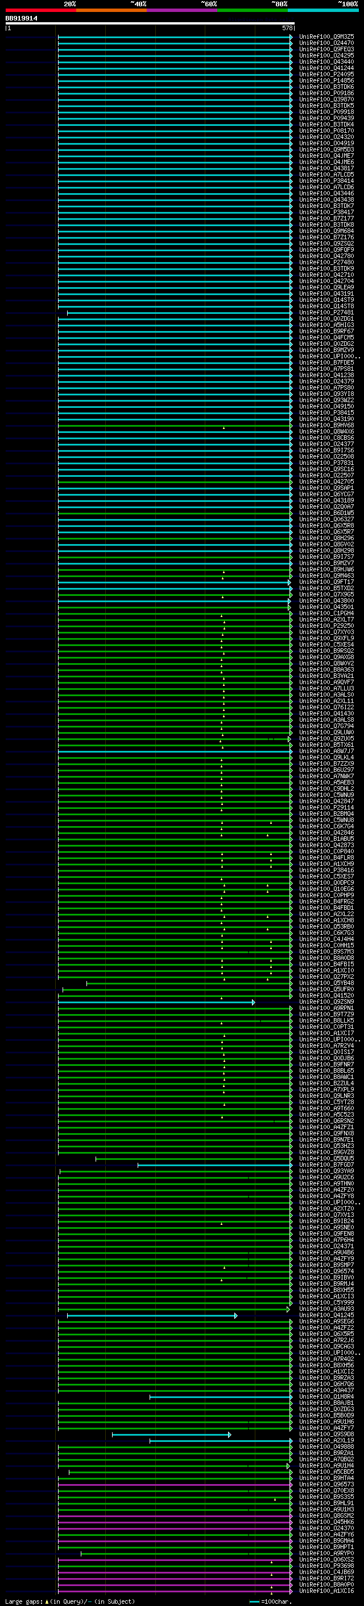Select hit label UniRef100_Q5YB48
The height and width of the screenshot is (1606, 364).
[326, 983]
